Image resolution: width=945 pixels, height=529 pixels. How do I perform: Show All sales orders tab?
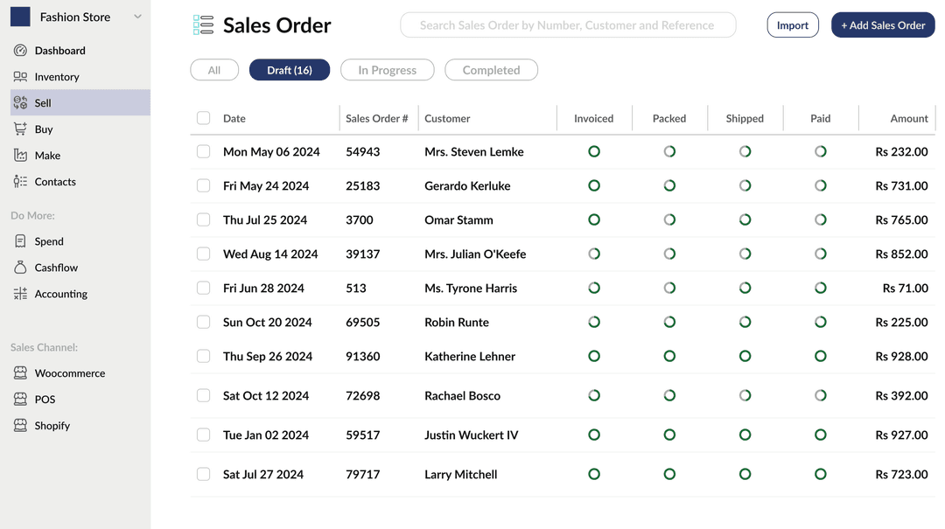(x=214, y=70)
